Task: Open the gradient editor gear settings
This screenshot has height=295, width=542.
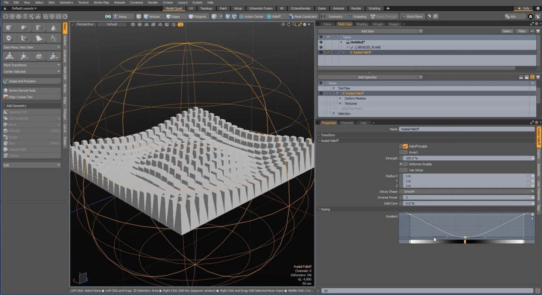Action: pyautogui.click(x=533, y=214)
